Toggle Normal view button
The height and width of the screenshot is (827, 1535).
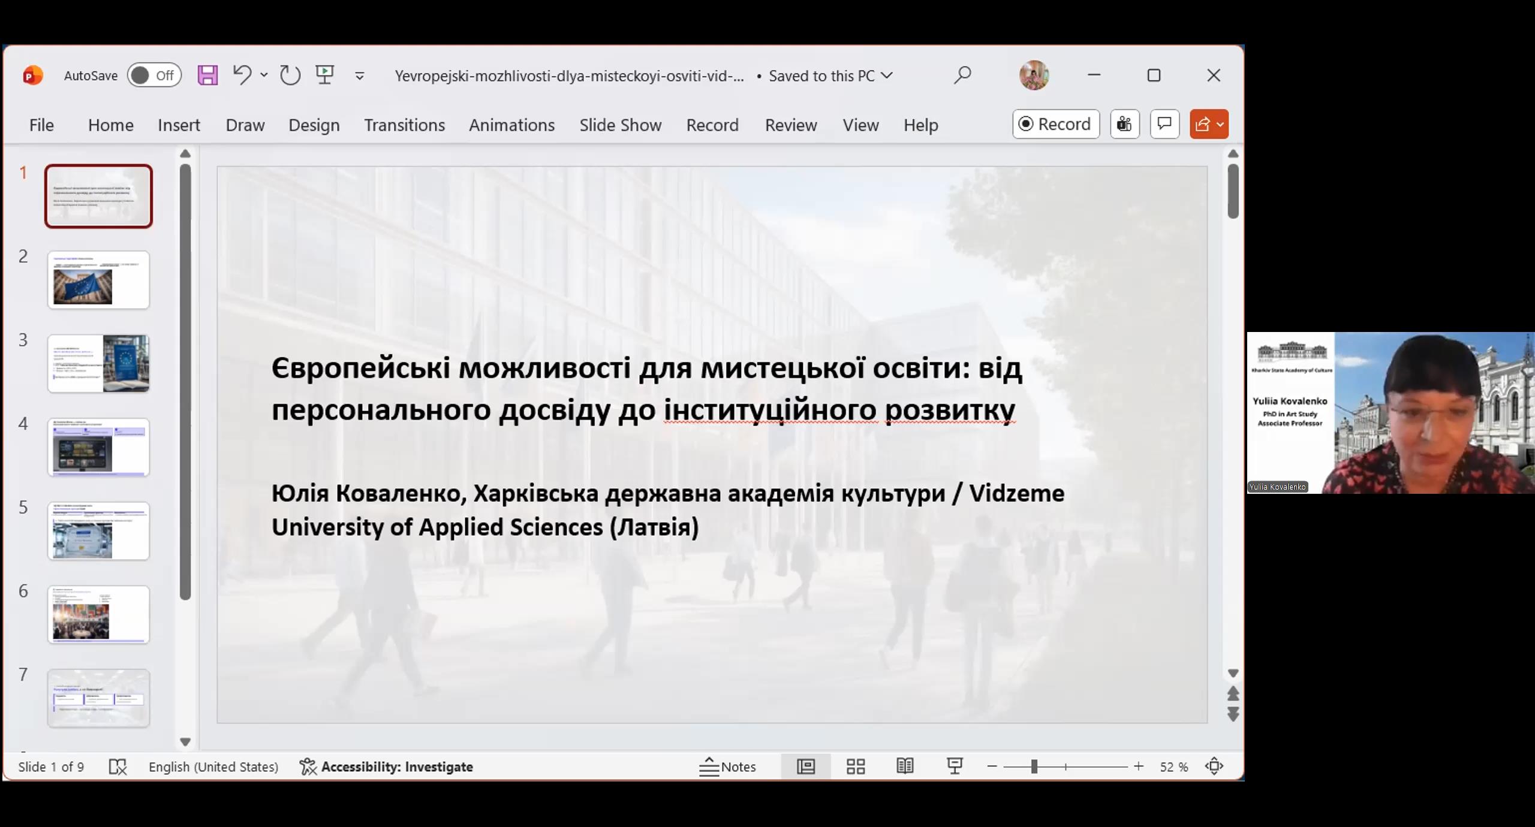(806, 766)
